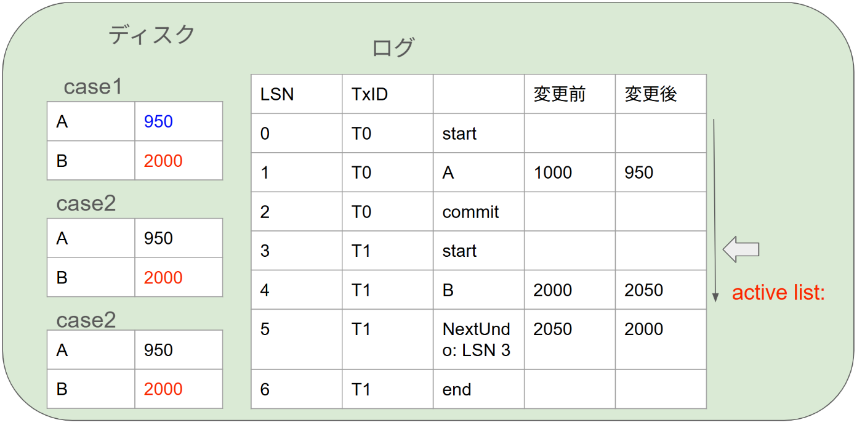Click the 変更前 column header
Image resolution: width=862 pixels, height=425 pixels.
[570, 94]
